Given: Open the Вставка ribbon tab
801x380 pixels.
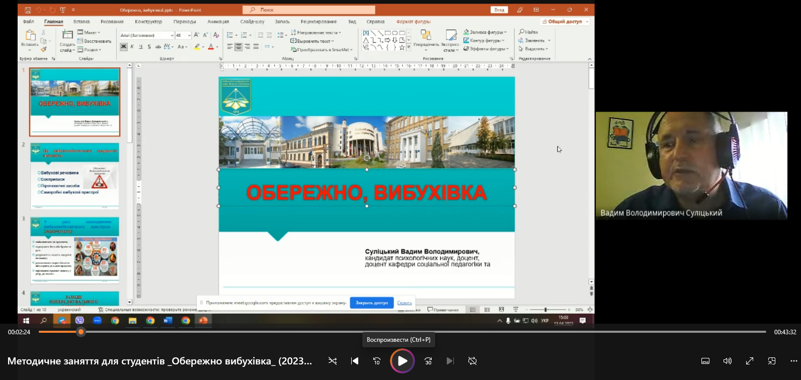Looking at the screenshot, I should click(x=82, y=22).
